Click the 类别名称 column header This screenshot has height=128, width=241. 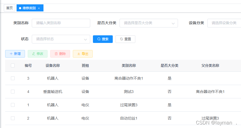pos(129,65)
